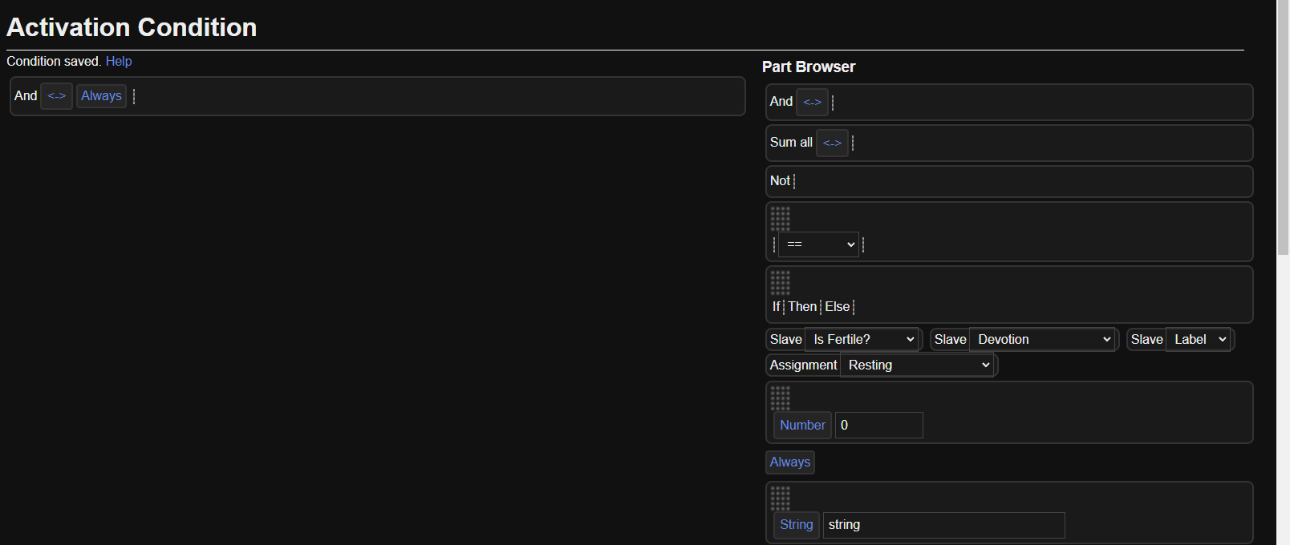
Task: Grab the drag handle of the Number block
Action: 781,398
